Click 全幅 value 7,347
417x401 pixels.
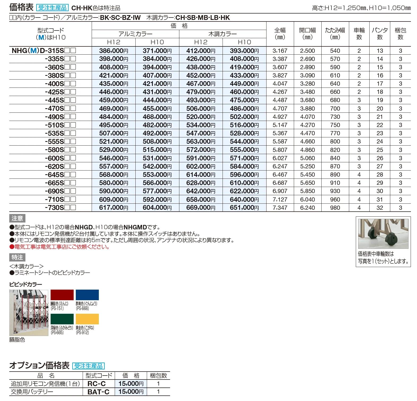pyautogui.click(x=280, y=208)
